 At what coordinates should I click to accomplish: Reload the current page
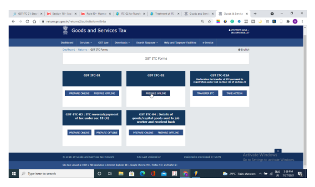(27, 22)
